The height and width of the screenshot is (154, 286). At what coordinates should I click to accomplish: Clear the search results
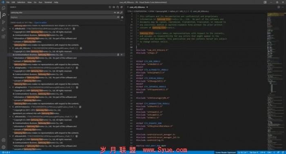pos(114,7)
